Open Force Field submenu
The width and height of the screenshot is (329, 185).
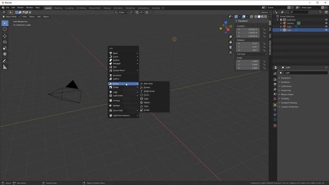coord(123,110)
